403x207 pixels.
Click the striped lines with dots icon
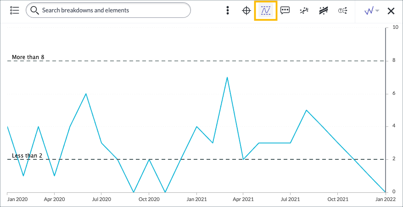tap(323, 11)
